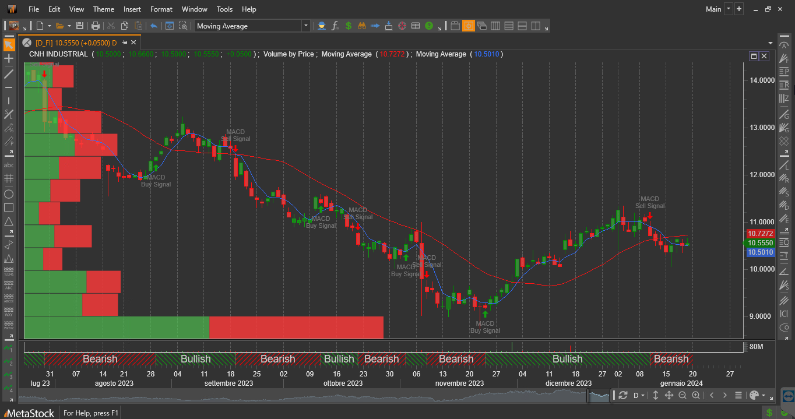Click the red 10.7272 price label

[x=761, y=233]
